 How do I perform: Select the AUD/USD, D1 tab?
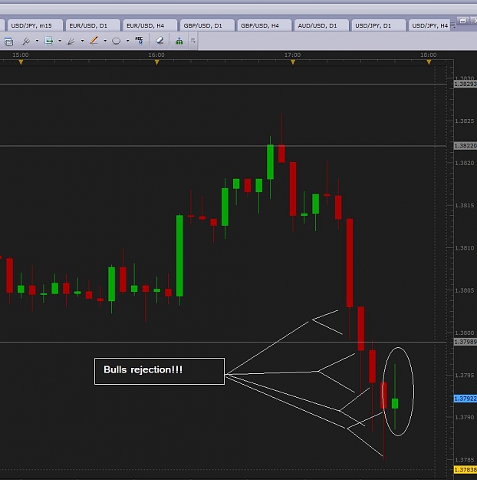click(x=321, y=25)
